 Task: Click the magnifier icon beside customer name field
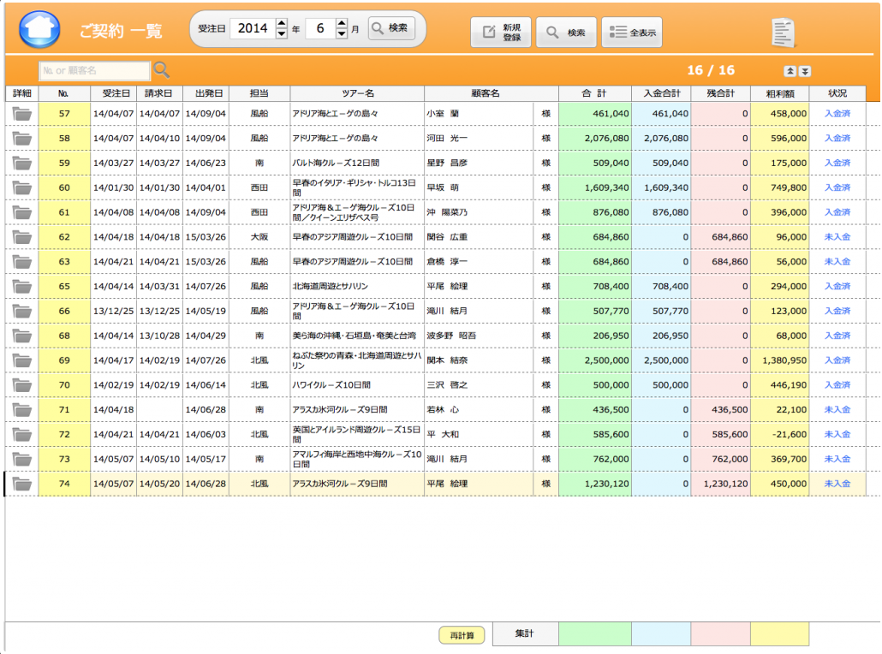(161, 70)
